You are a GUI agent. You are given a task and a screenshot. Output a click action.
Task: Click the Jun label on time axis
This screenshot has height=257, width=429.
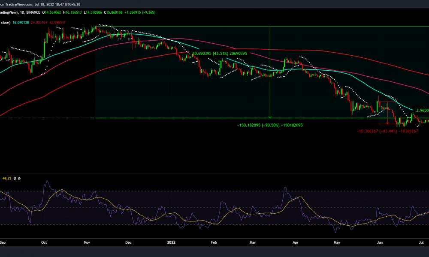tap(380, 242)
